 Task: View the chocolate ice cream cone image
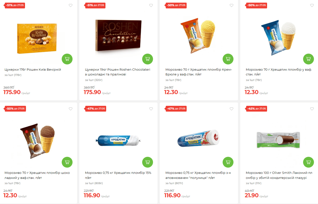click(38, 139)
